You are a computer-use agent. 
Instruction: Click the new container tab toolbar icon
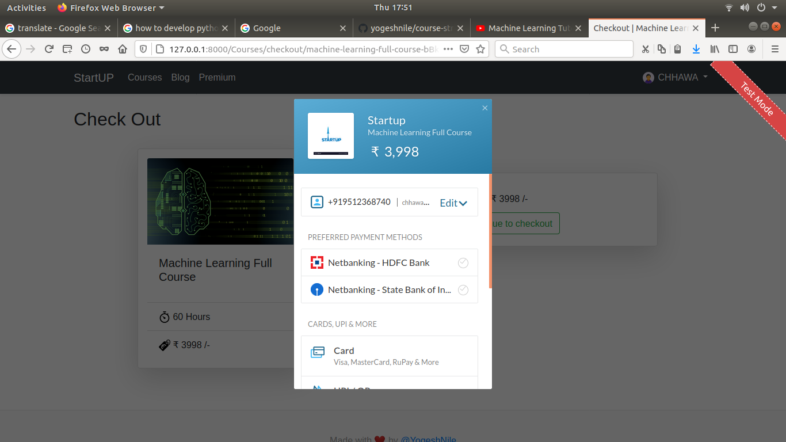(67, 49)
